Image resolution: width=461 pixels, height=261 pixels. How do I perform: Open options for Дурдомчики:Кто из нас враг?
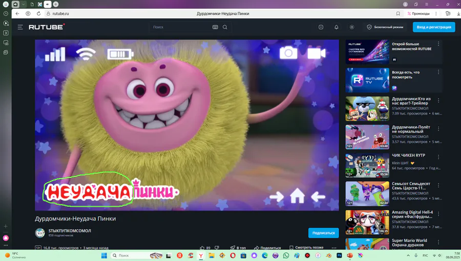click(x=438, y=101)
